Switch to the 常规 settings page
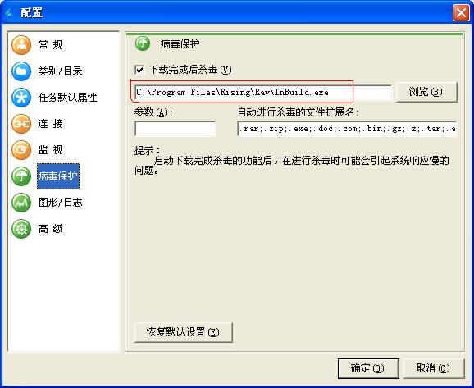This screenshot has width=474, height=388. 51,45
